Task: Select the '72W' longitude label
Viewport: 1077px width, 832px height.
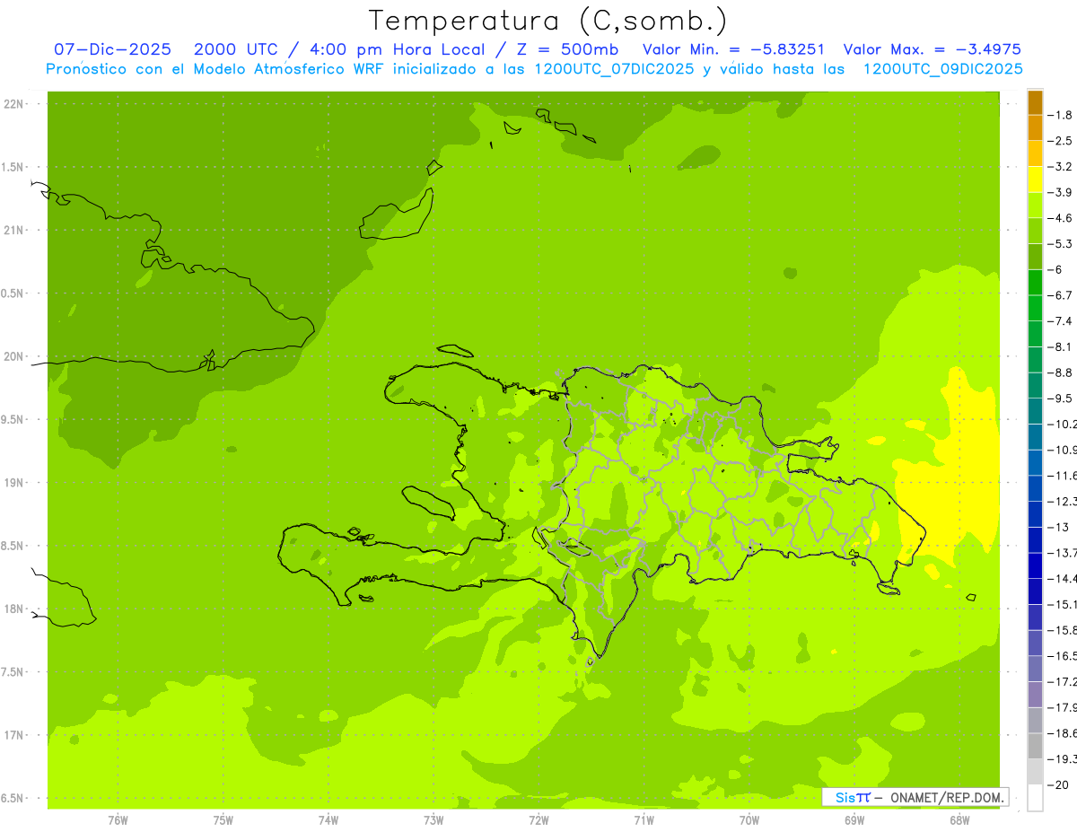Action: point(538,819)
